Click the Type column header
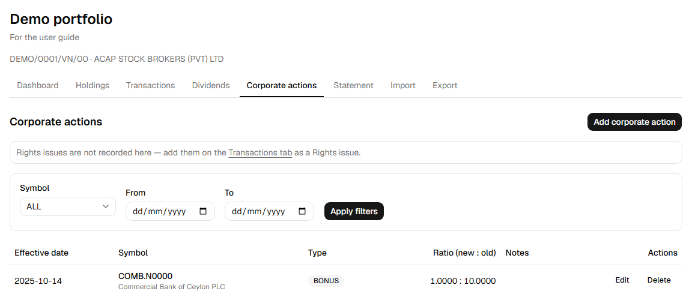692x306 pixels. point(317,253)
